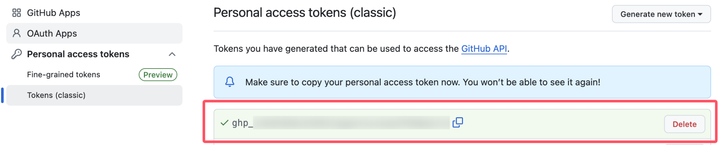Click the copy-your-token warning message text
This screenshot has height=145, width=724.
423,82
